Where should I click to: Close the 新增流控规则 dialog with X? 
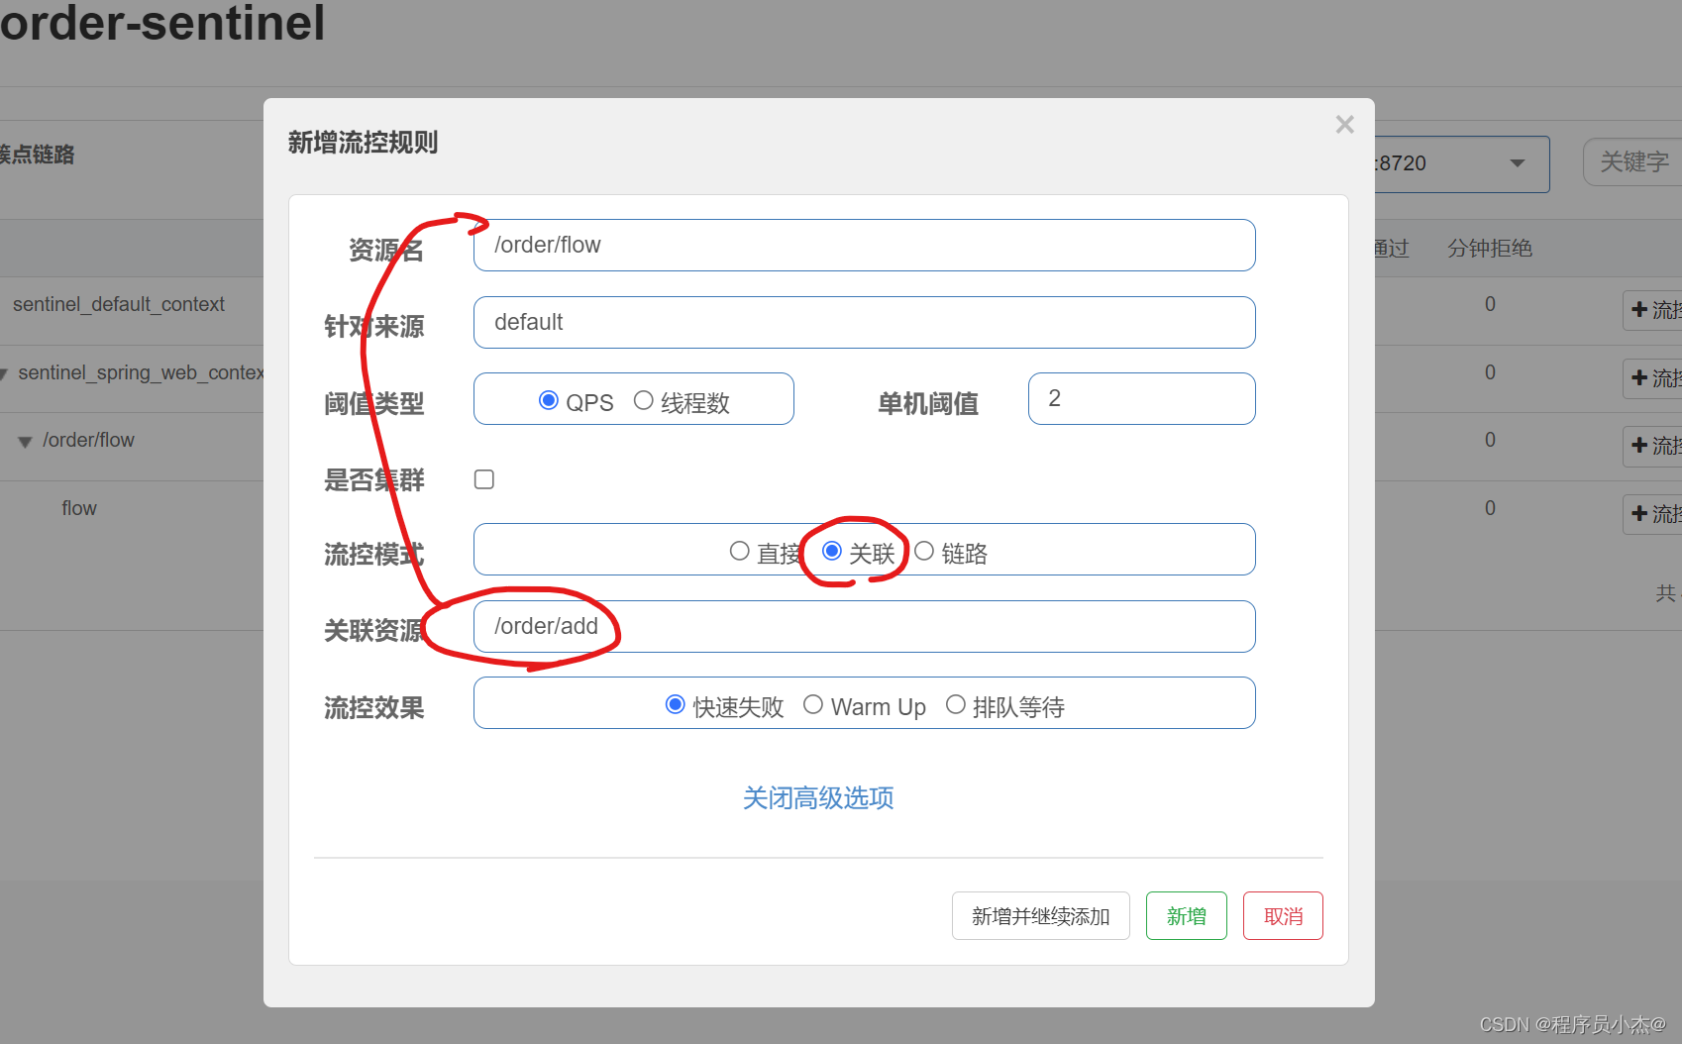(x=1344, y=125)
